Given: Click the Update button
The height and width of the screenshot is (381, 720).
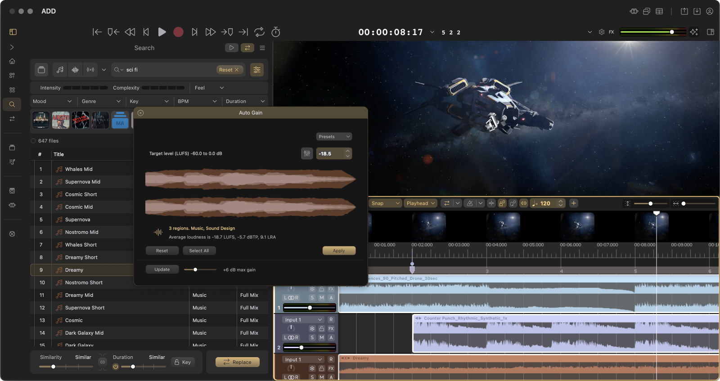Looking at the screenshot, I should pyautogui.click(x=162, y=269).
